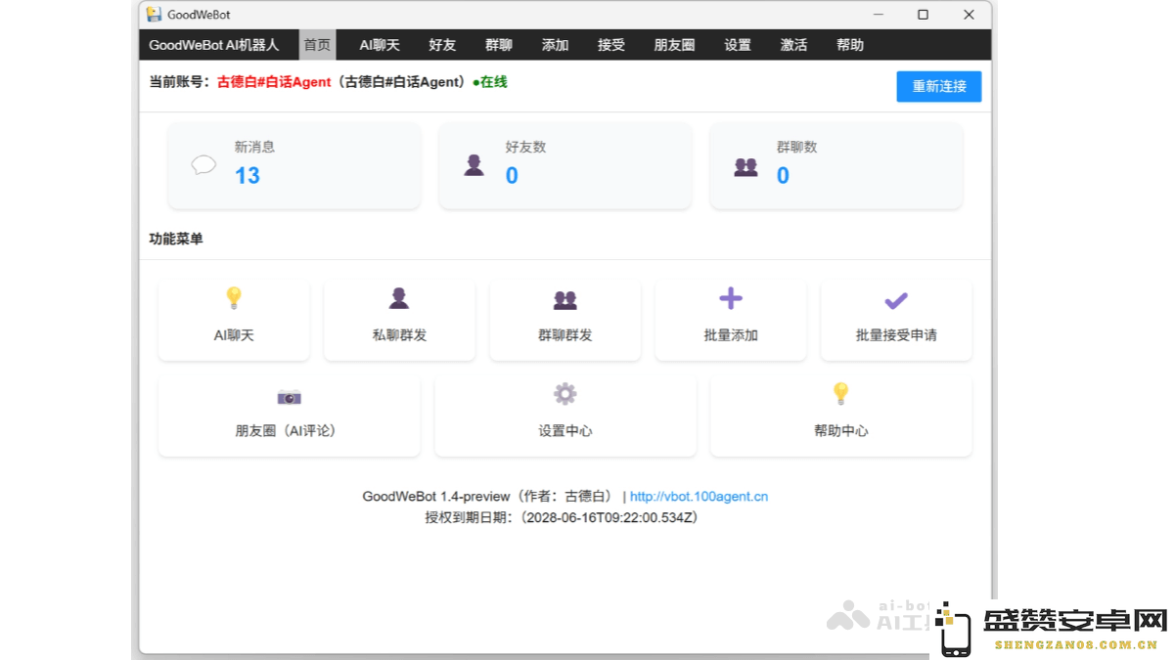Click the 好友数 count value 0
Viewport: 1174px width, 660px height.
click(x=512, y=176)
